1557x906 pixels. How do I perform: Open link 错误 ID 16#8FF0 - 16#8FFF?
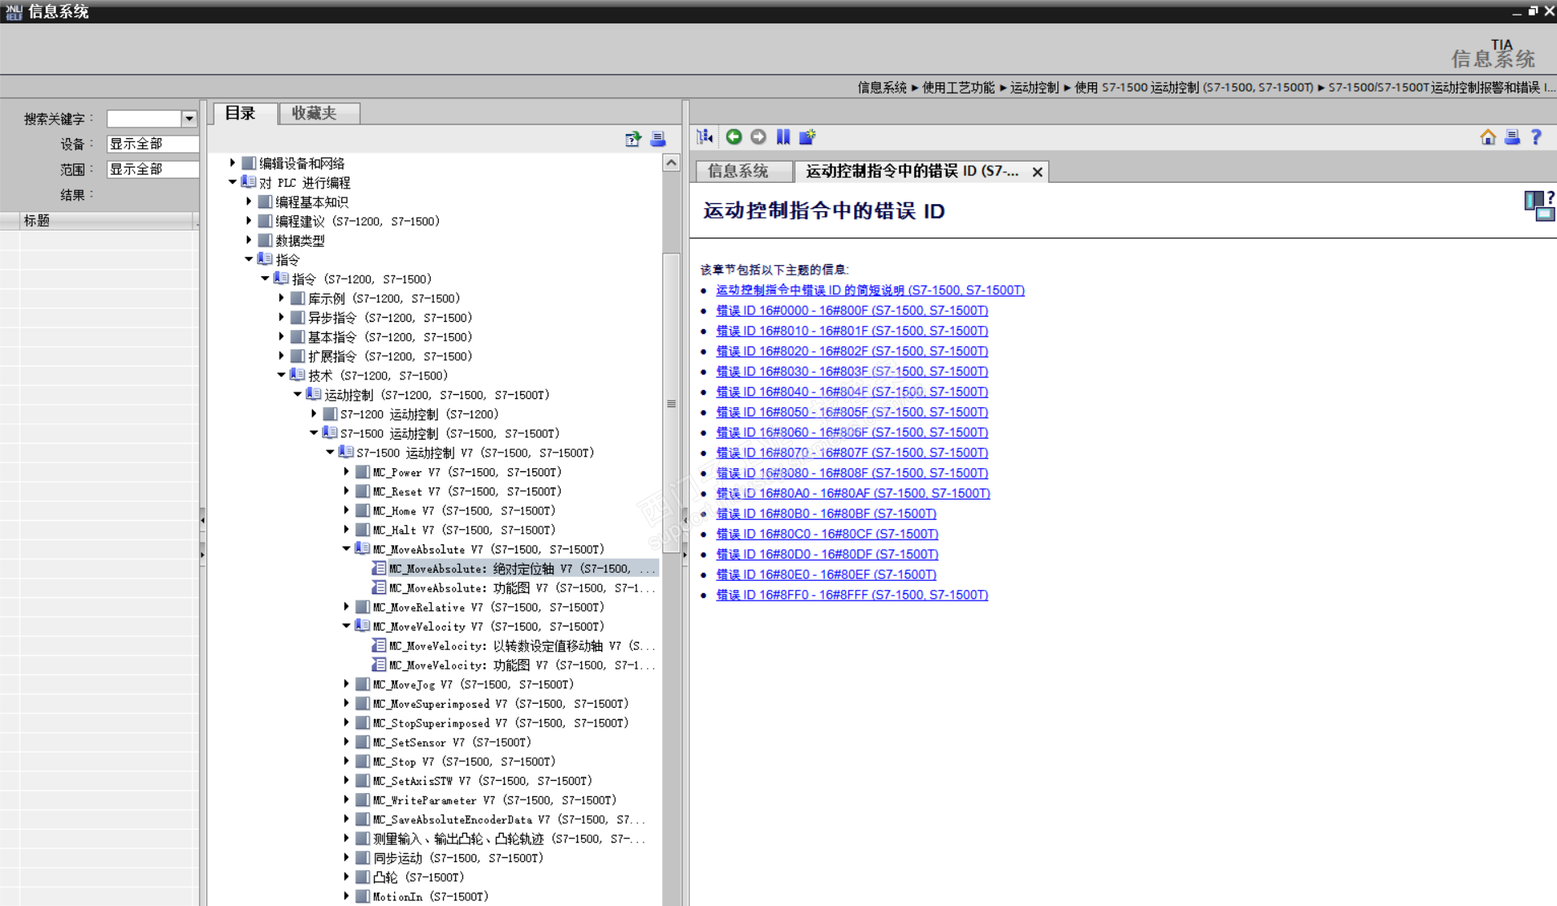click(852, 595)
